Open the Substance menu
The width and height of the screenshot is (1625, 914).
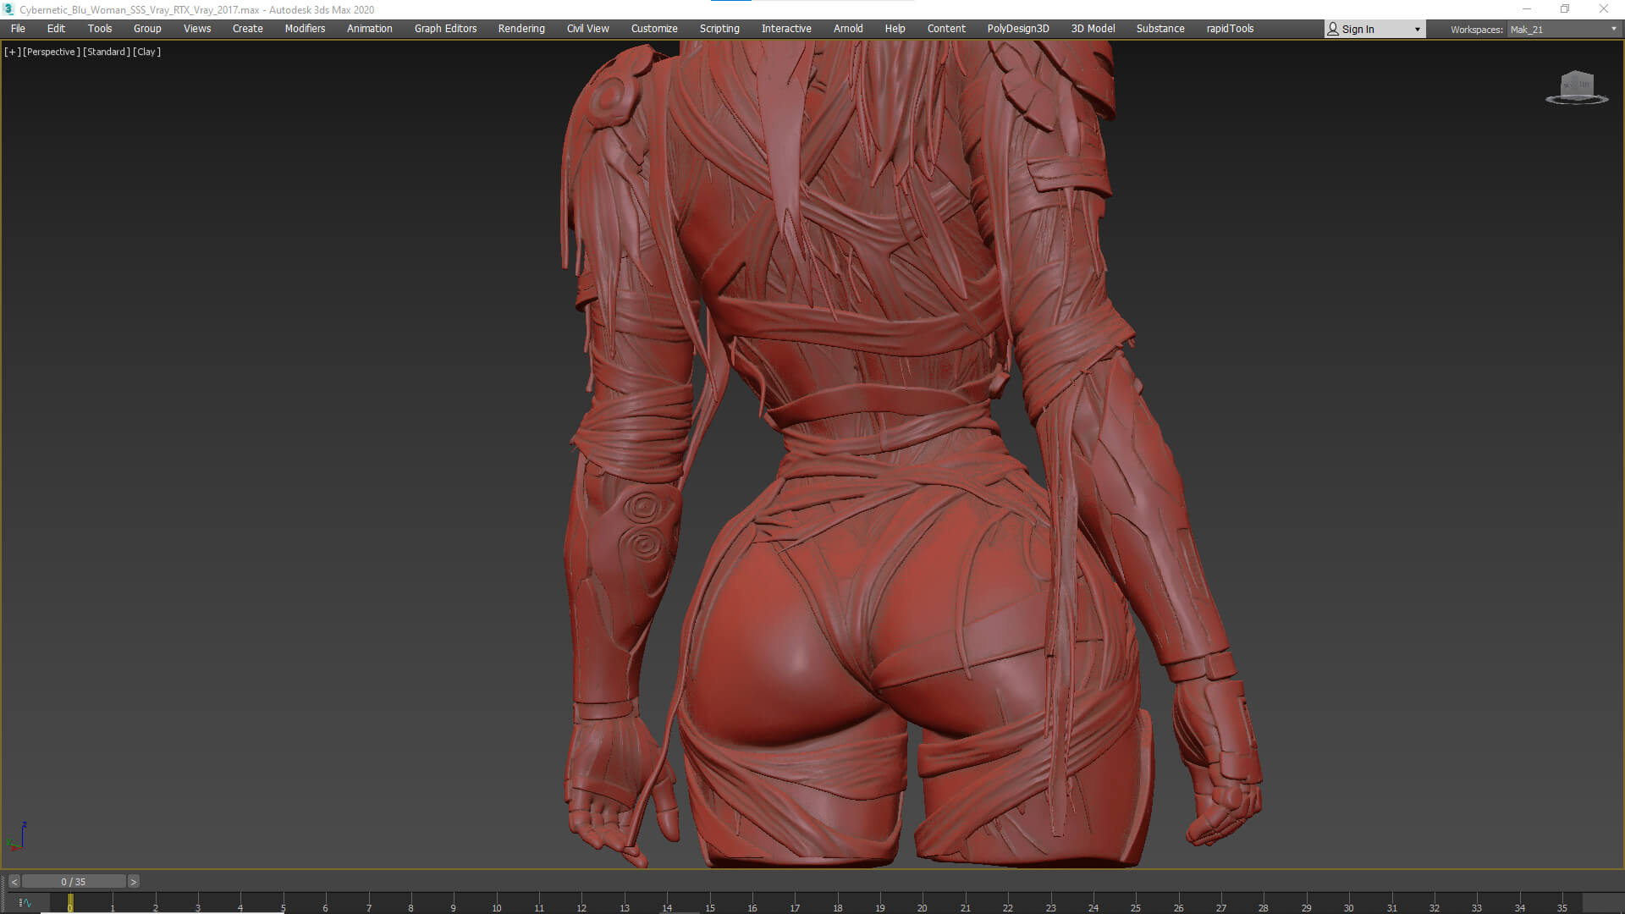1160,29
